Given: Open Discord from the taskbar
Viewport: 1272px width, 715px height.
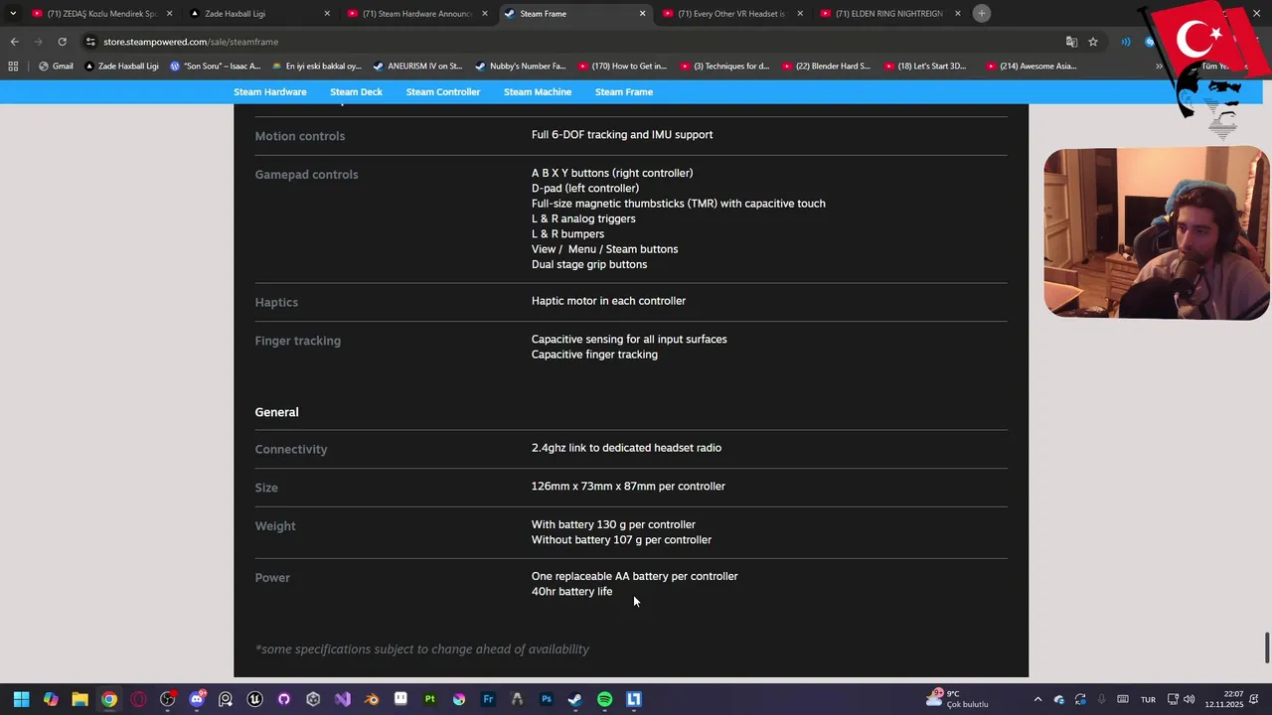Looking at the screenshot, I should [x=197, y=699].
